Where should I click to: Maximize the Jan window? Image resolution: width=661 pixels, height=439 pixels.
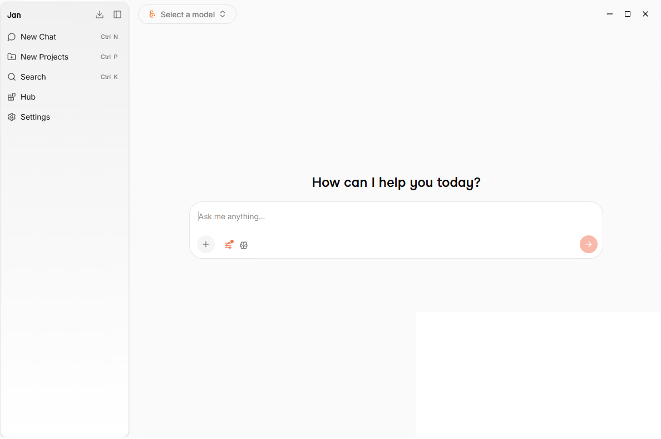(627, 14)
